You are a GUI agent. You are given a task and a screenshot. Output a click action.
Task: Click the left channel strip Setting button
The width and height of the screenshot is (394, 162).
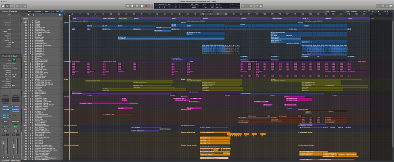[5, 96]
